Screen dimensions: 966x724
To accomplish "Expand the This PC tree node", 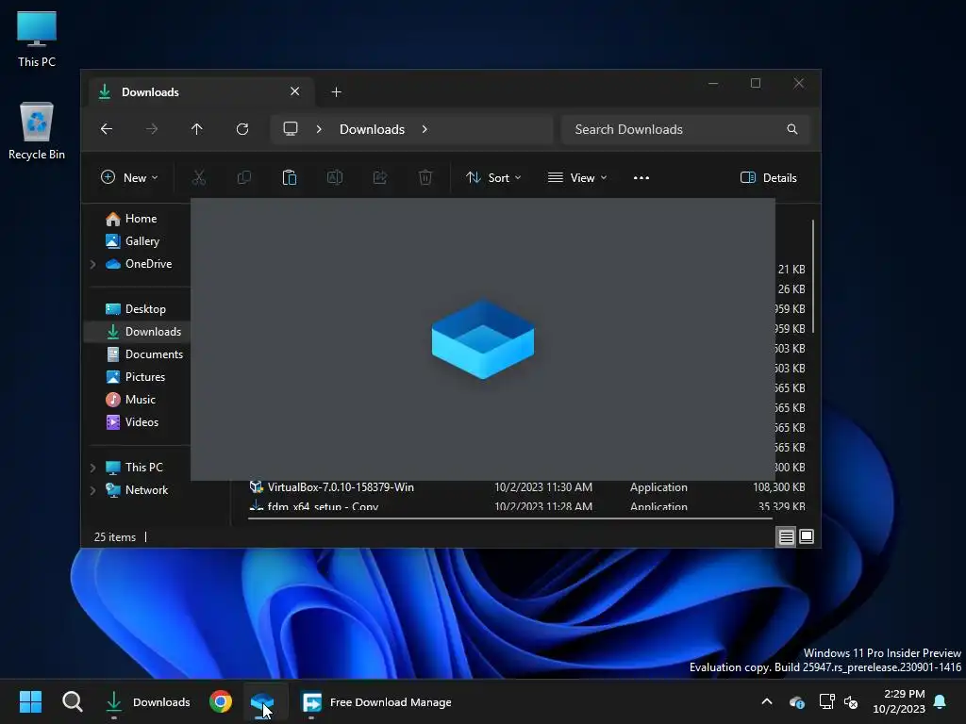I will [x=93, y=468].
